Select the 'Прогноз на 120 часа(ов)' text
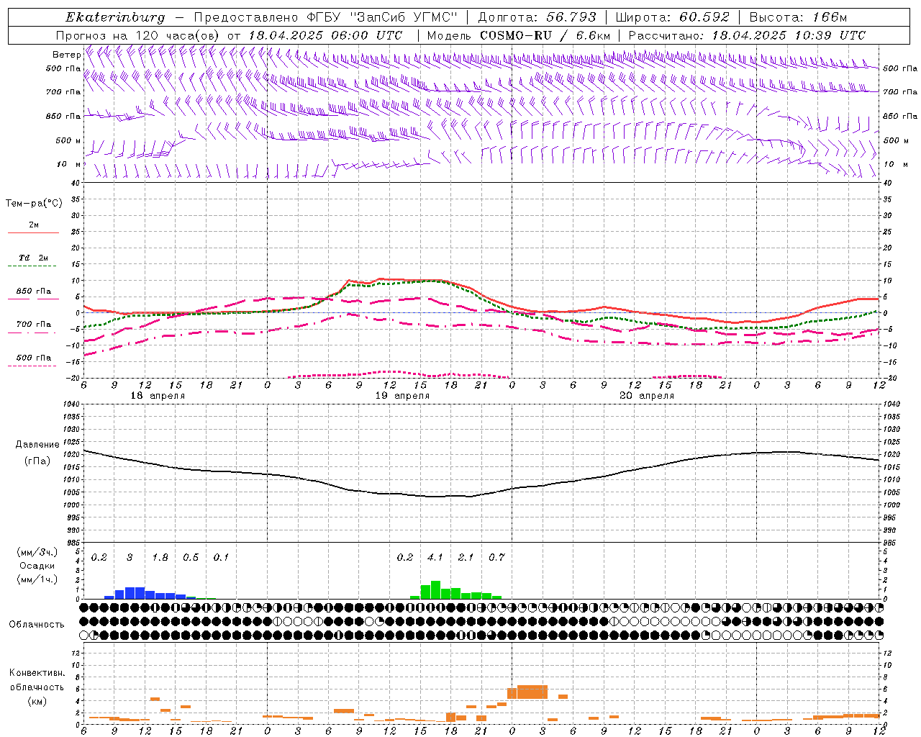 [138, 35]
